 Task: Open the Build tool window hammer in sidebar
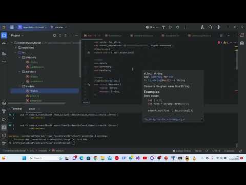coord(4,112)
